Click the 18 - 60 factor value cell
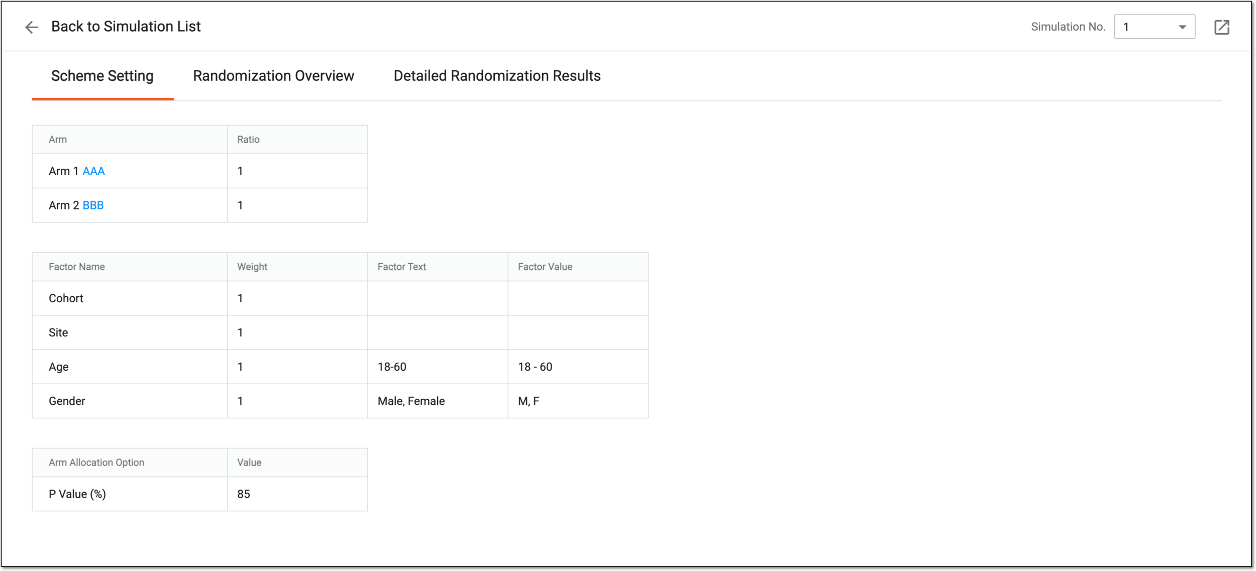The image size is (1256, 571). (x=578, y=367)
